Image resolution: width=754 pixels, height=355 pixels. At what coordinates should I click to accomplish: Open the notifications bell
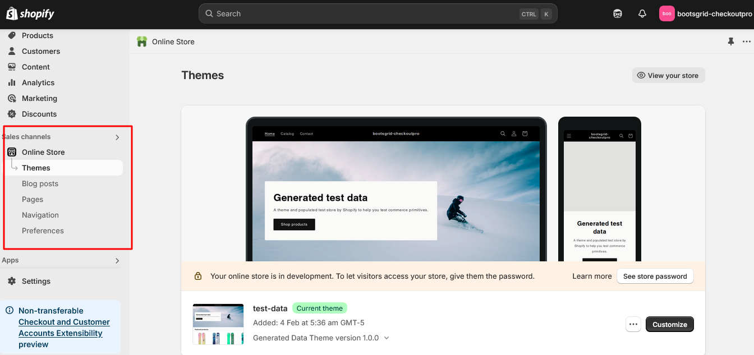pyautogui.click(x=642, y=14)
